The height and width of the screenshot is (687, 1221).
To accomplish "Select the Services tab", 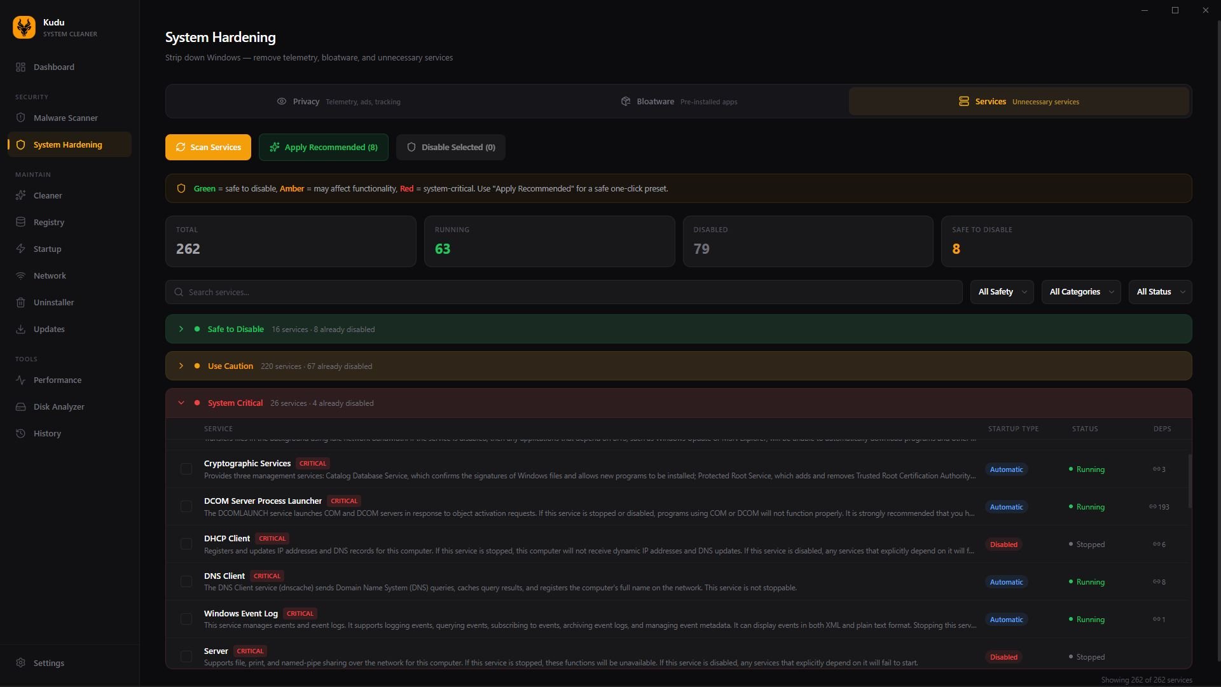I will click(1019, 102).
